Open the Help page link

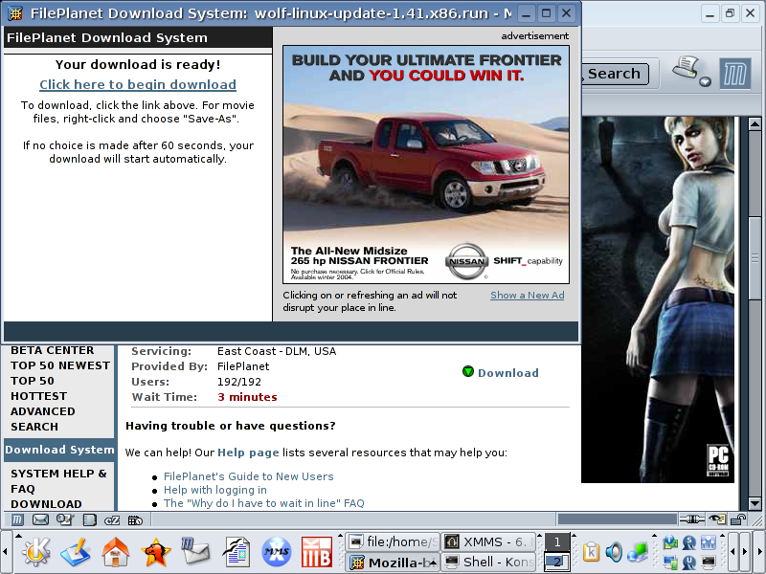(248, 453)
